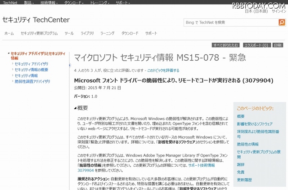
Task: Expand the セキュリティ アドバイザリ tree arrow
Action: pyautogui.click(x=13, y=64)
